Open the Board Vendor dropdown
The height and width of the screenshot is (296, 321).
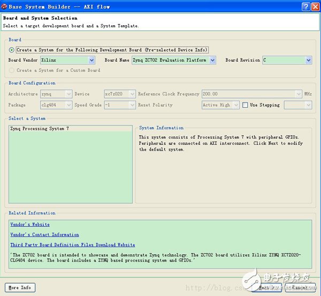click(x=91, y=61)
